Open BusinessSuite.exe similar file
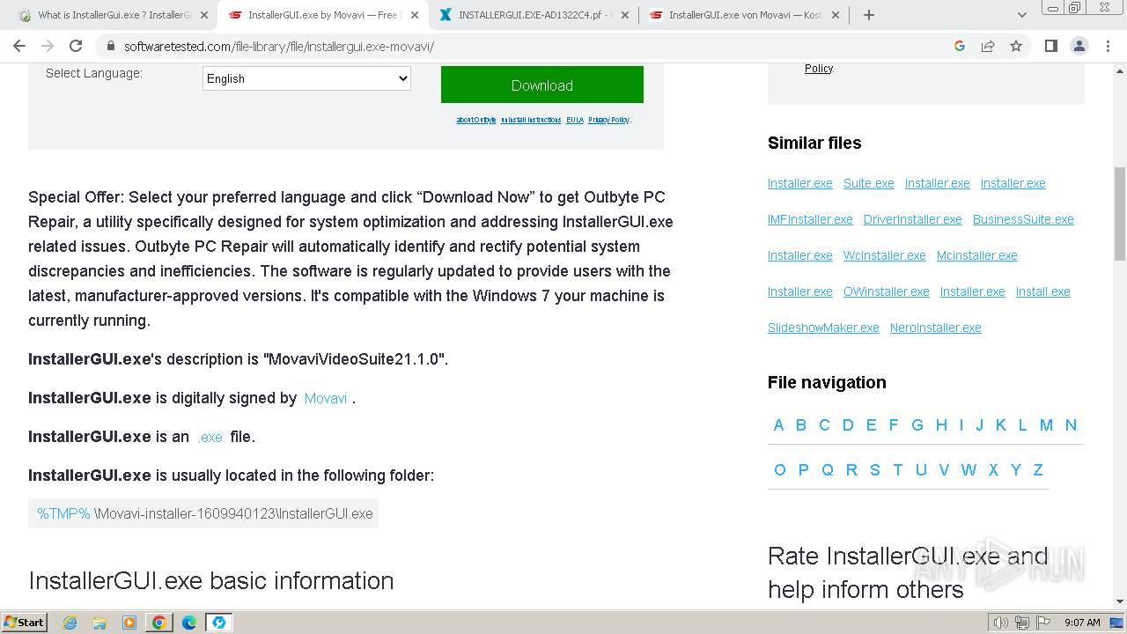Screen dimensions: 1127x634 pos(1023,219)
